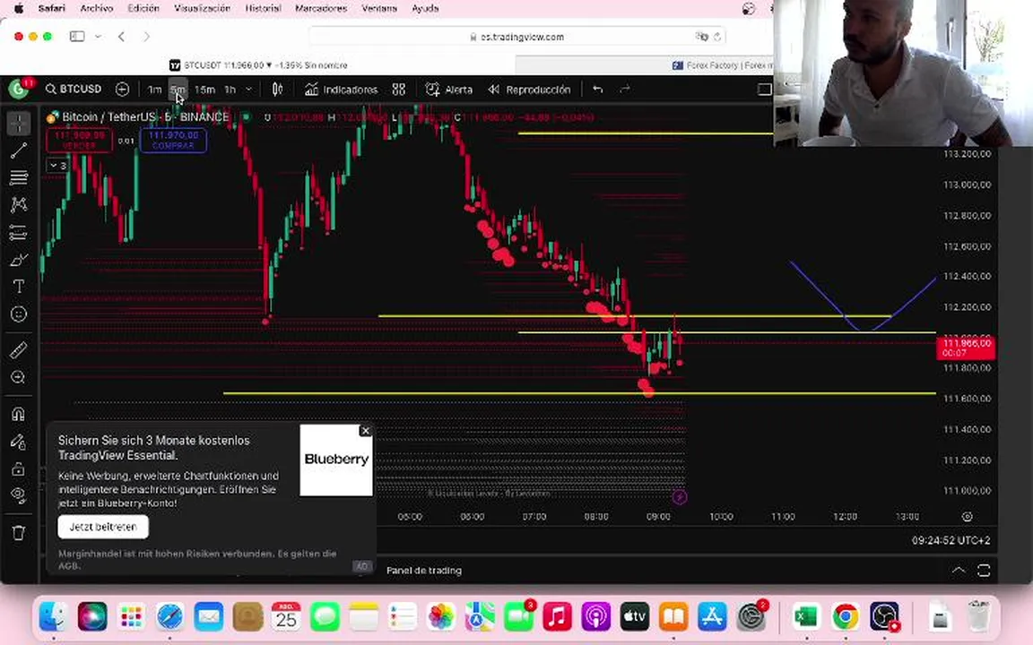Switch to the 5m timeframe

click(x=178, y=90)
